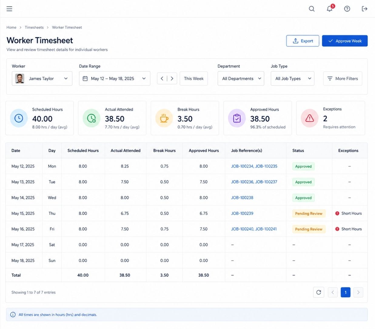Open the All Job Types dropdown

pos(293,78)
